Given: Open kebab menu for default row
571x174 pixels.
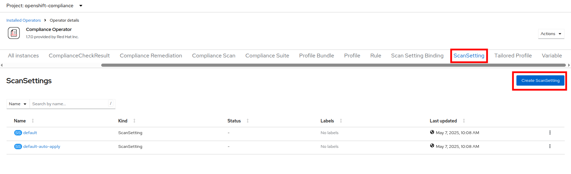Looking at the screenshot, I should pyautogui.click(x=550, y=133).
